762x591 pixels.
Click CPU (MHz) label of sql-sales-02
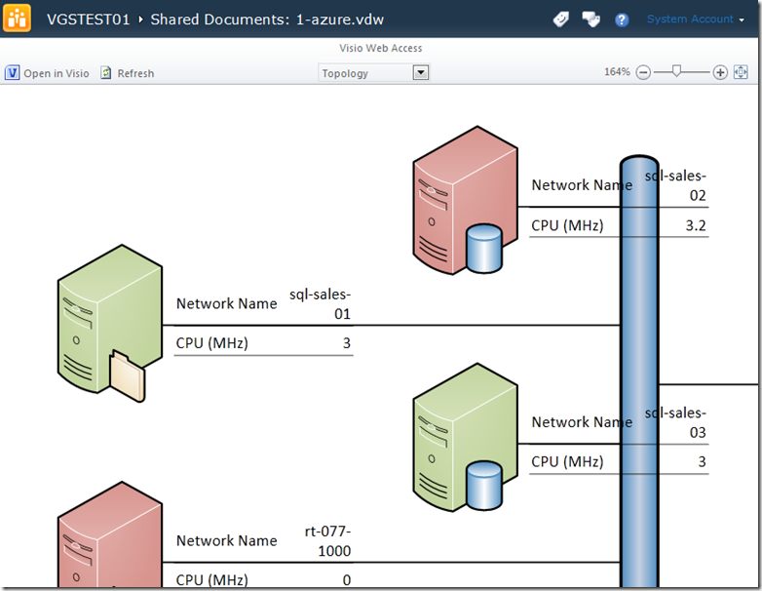[567, 225]
